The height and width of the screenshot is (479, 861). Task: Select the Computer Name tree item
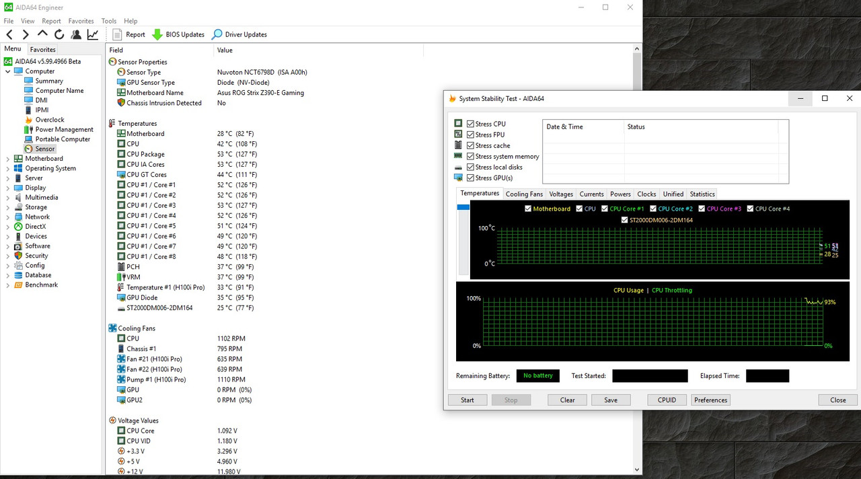point(59,91)
